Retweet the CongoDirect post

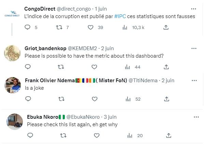coord(59,27)
